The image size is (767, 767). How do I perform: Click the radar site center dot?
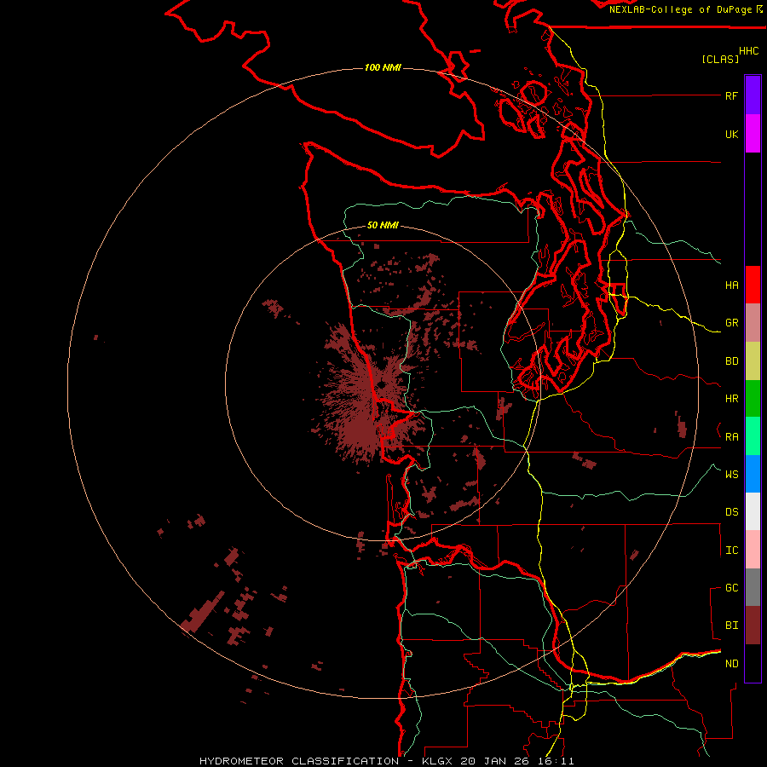(x=381, y=387)
